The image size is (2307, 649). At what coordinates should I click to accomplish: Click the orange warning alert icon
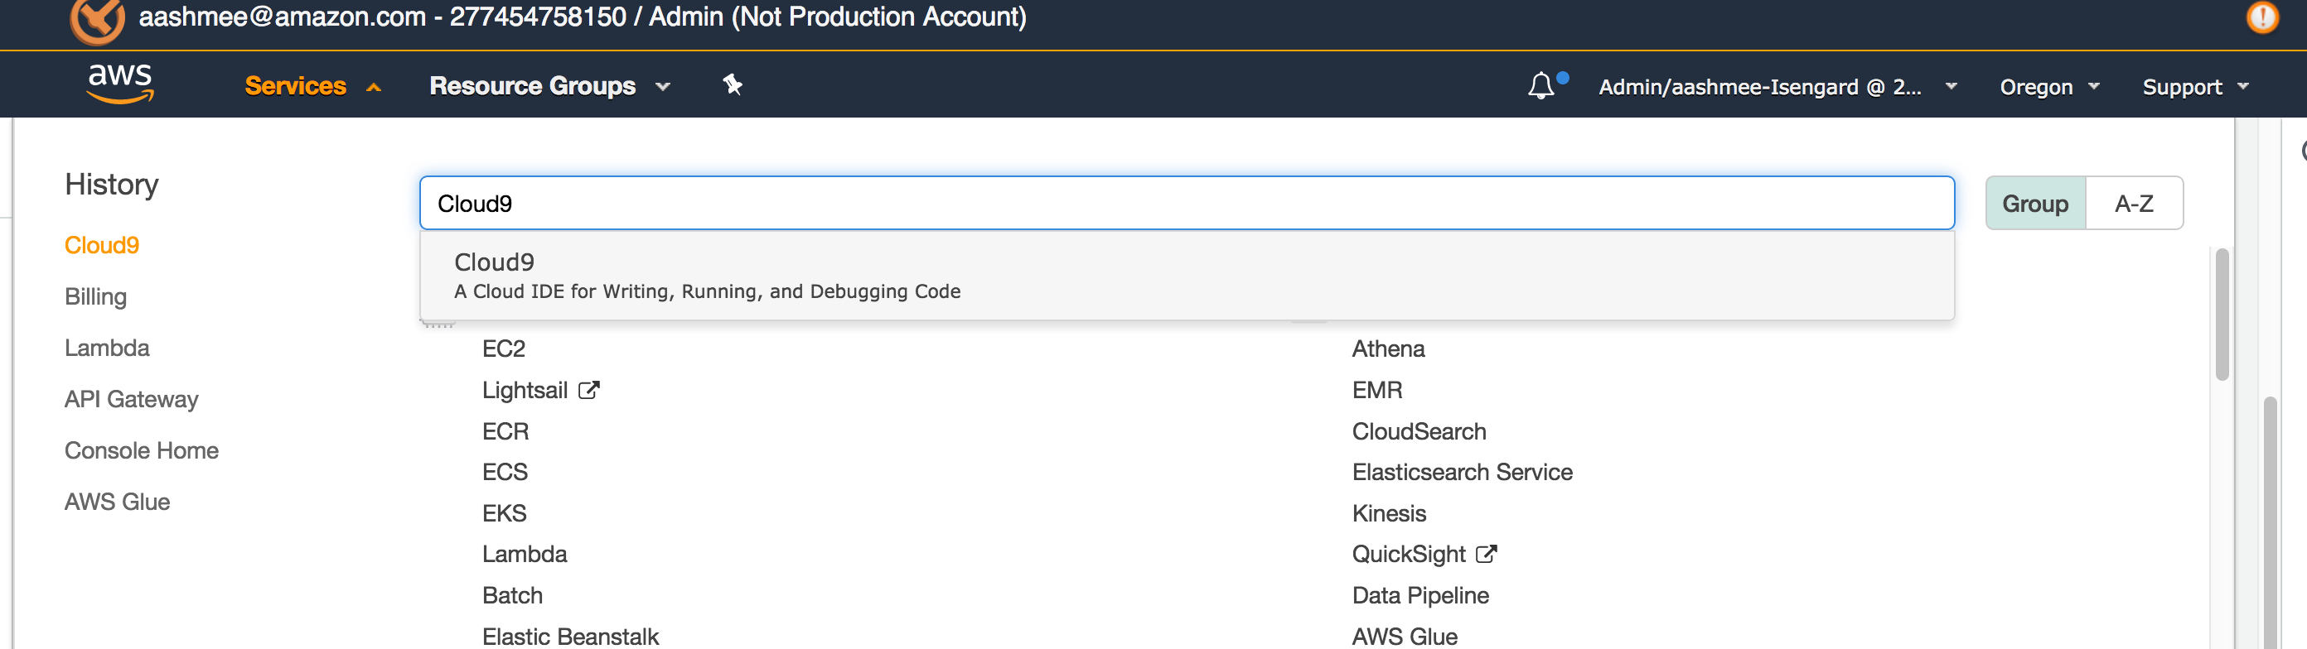(x=2262, y=17)
